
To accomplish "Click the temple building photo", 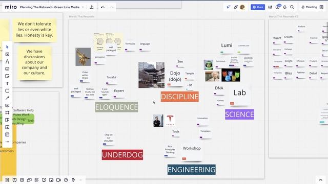I will [152, 75].
